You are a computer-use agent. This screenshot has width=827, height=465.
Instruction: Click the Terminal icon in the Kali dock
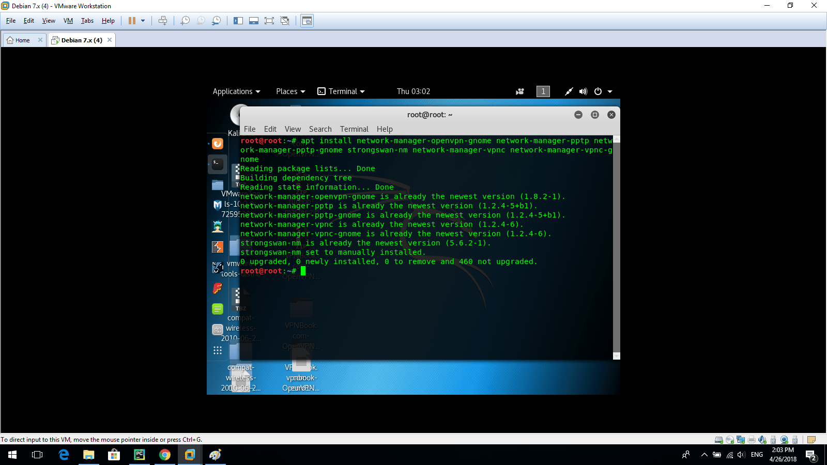218,164
